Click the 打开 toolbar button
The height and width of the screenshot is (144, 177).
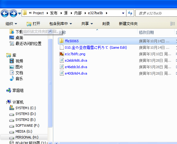coord(33,24)
